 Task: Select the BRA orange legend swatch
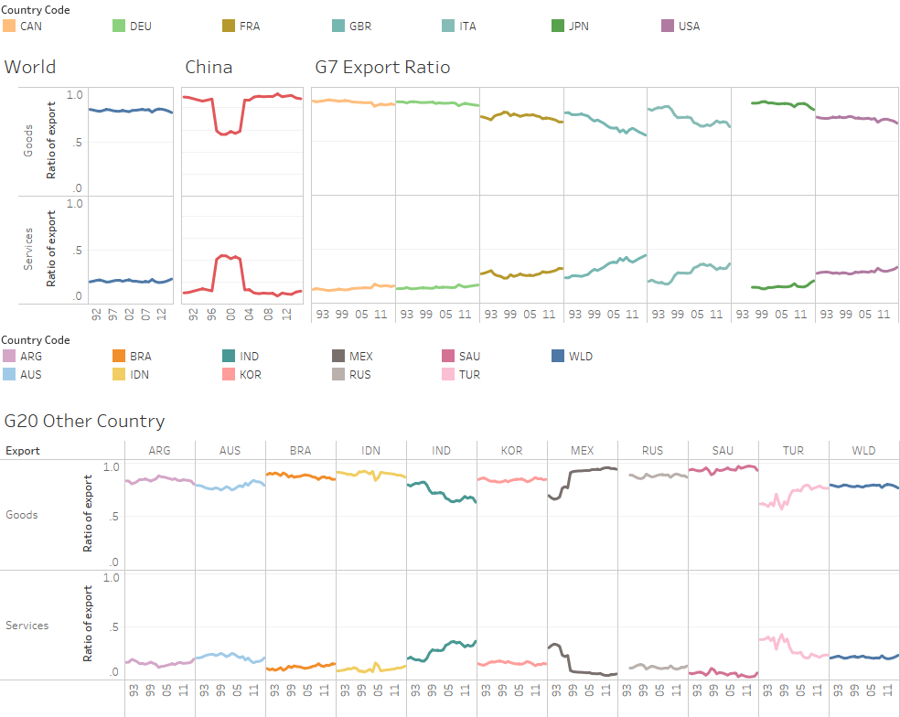pyautogui.click(x=119, y=356)
